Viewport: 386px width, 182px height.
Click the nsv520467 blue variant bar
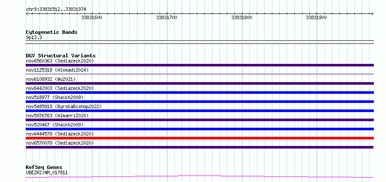(x=200, y=129)
